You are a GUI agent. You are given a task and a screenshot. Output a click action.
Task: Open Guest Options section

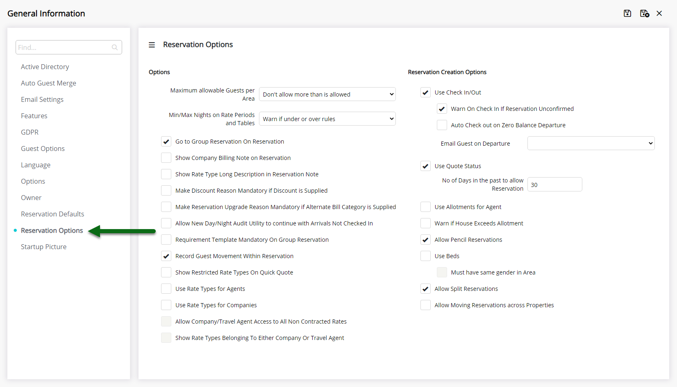click(x=43, y=148)
